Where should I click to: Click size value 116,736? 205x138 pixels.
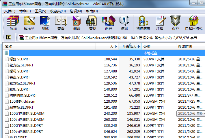pyautogui.click(x=111, y=65)
